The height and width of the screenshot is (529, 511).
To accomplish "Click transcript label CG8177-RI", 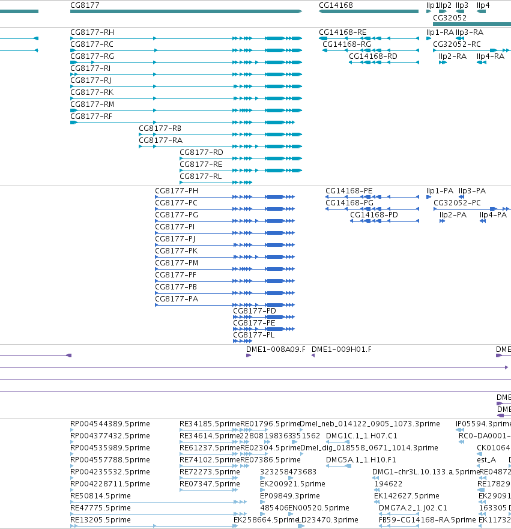I will pyautogui.click(x=91, y=68).
